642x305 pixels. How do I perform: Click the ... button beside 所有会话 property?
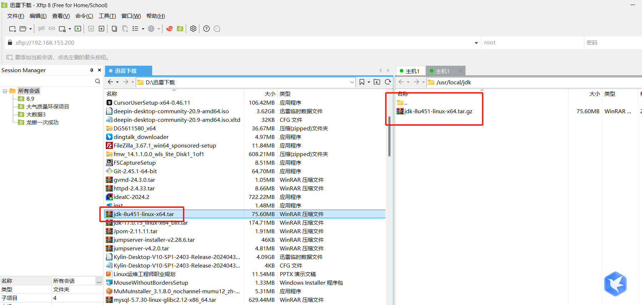[99, 281]
